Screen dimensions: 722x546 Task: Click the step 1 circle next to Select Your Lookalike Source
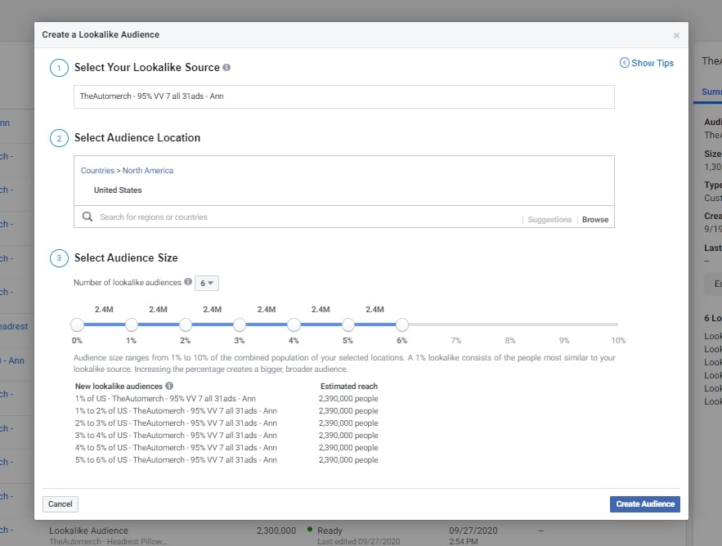58,68
